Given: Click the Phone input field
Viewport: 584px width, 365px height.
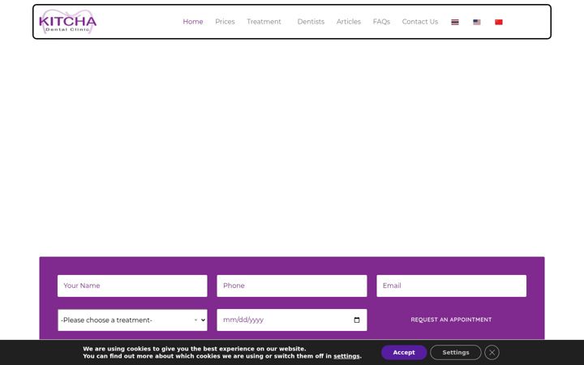Looking at the screenshot, I should pos(292,286).
